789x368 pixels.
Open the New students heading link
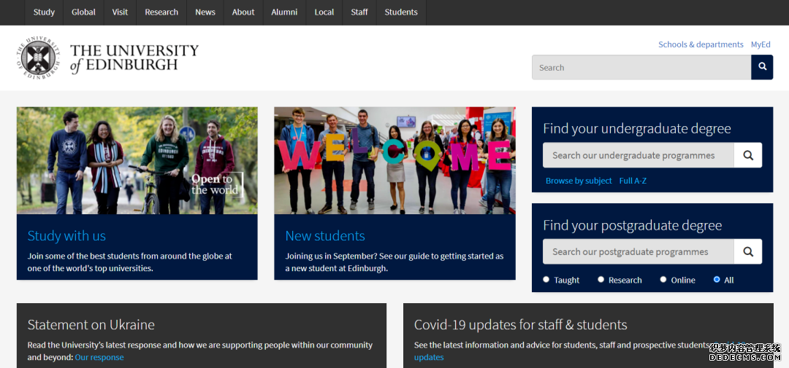(x=325, y=235)
